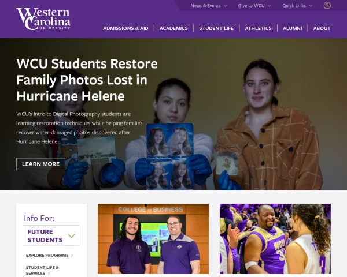The height and width of the screenshot is (277, 347).
Task: Open Student Life & Services link
Action: 42,271
